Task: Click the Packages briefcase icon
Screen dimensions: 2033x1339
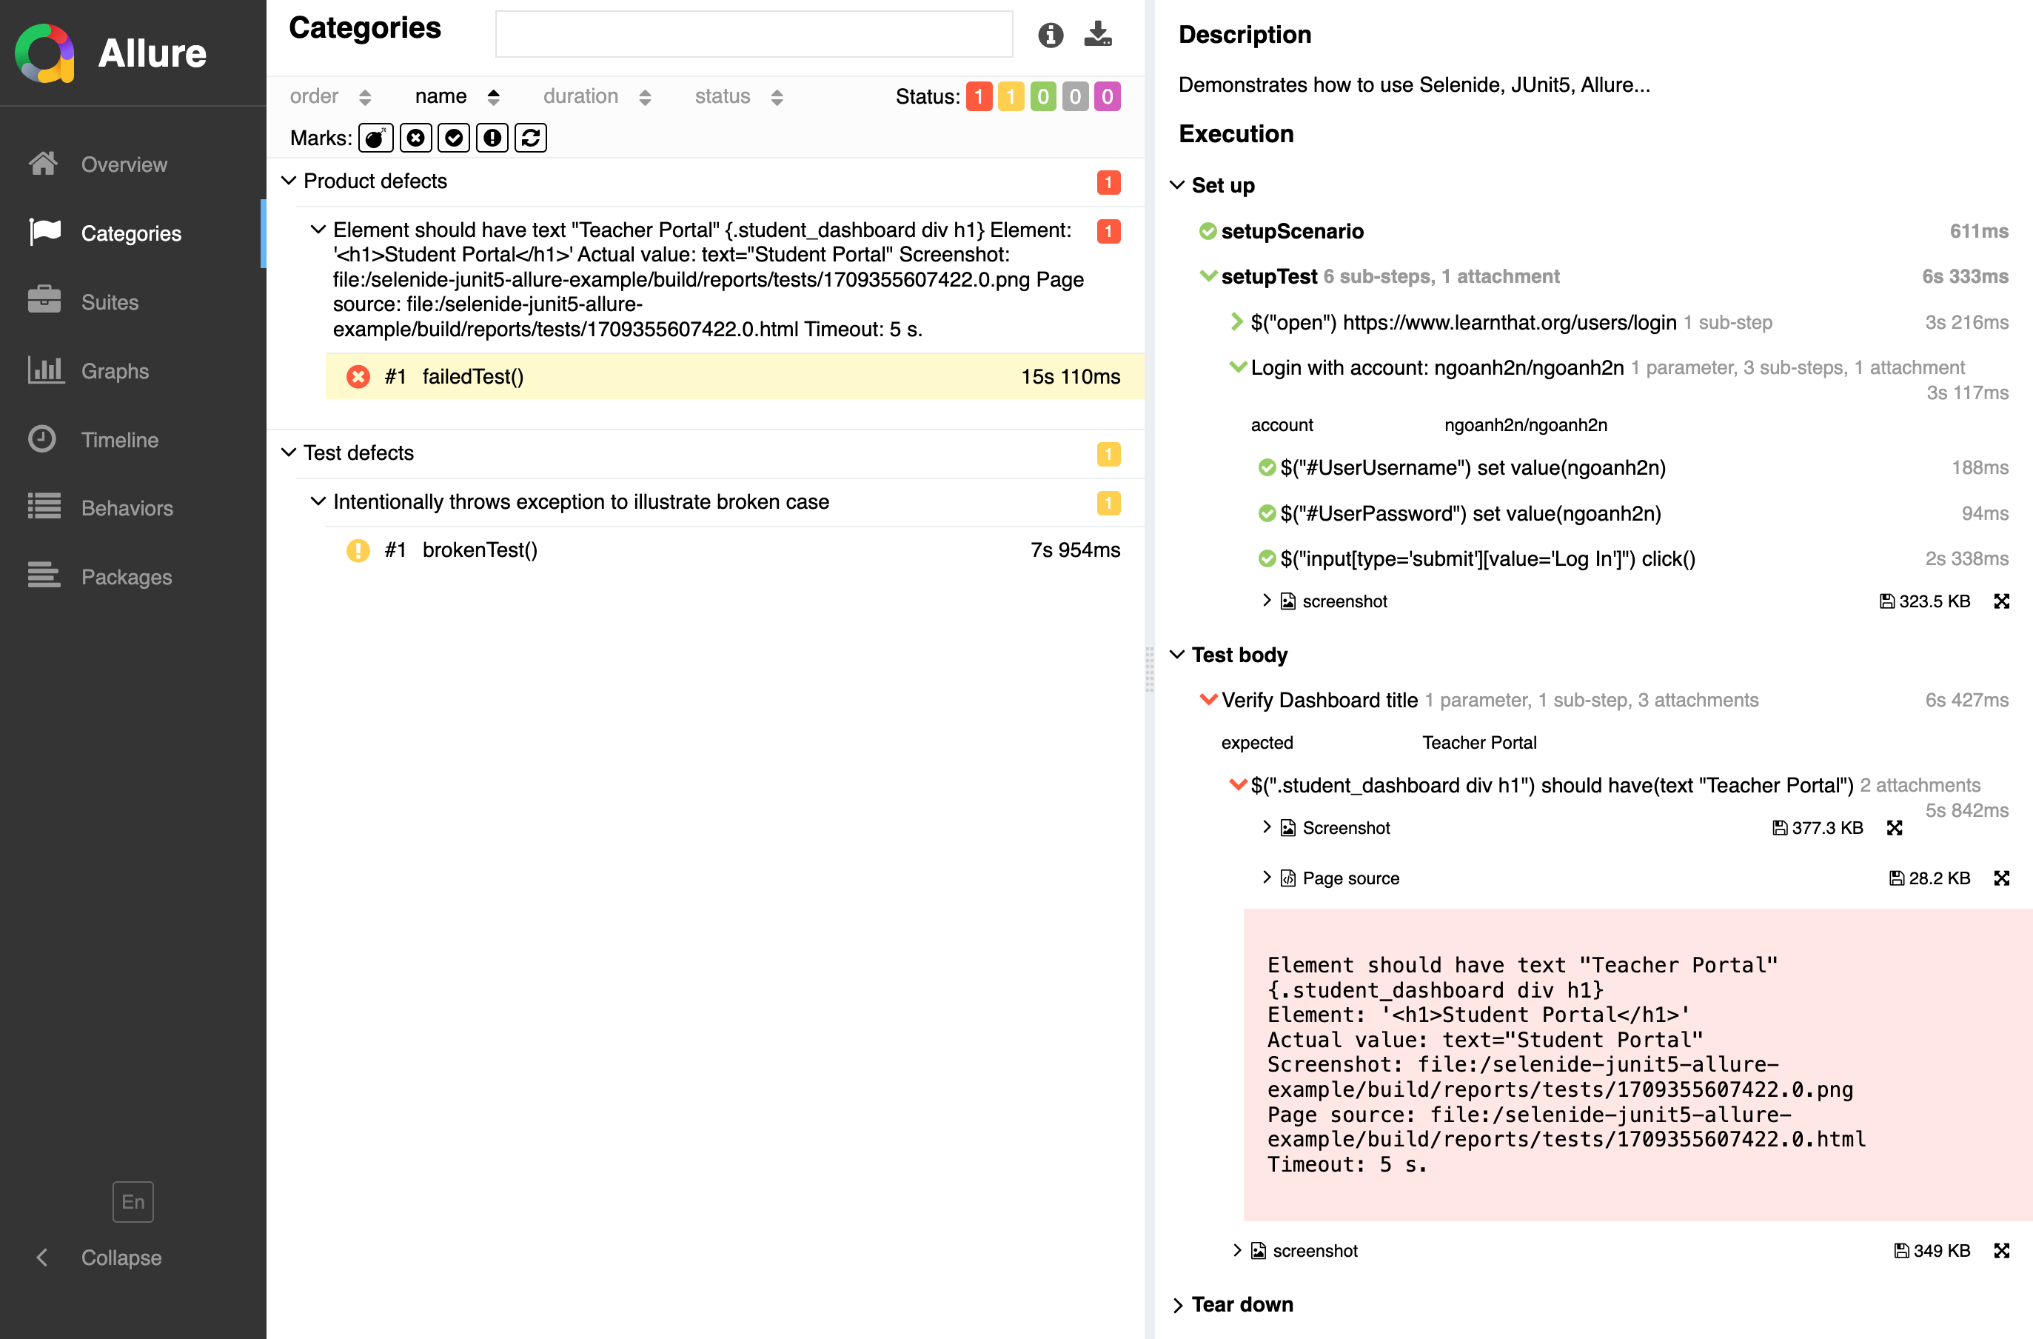Action: pos(44,576)
